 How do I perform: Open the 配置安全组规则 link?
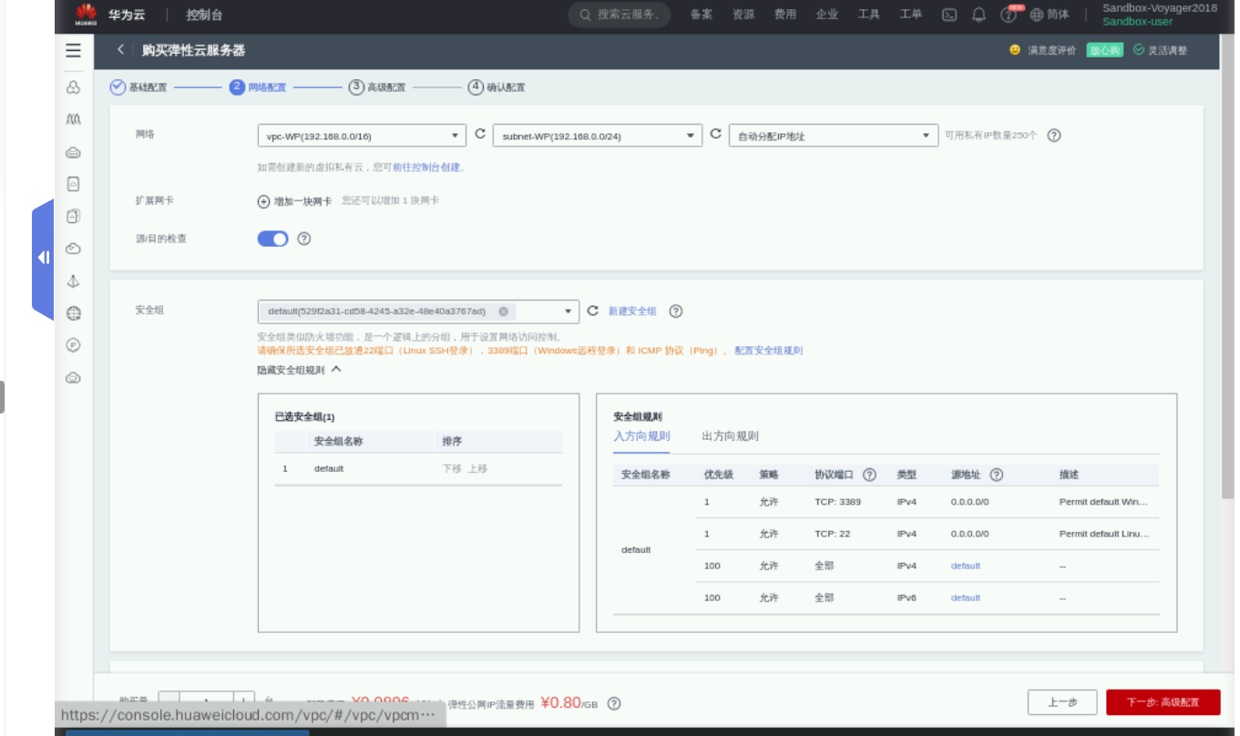click(x=769, y=351)
